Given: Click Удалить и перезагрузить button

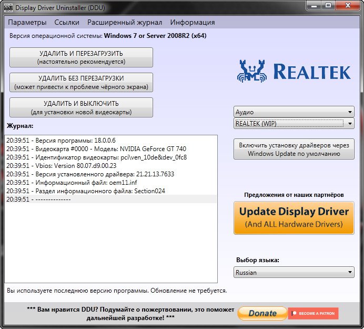Looking at the screenshot, I should pyautogui.click(x=81, y=57).
